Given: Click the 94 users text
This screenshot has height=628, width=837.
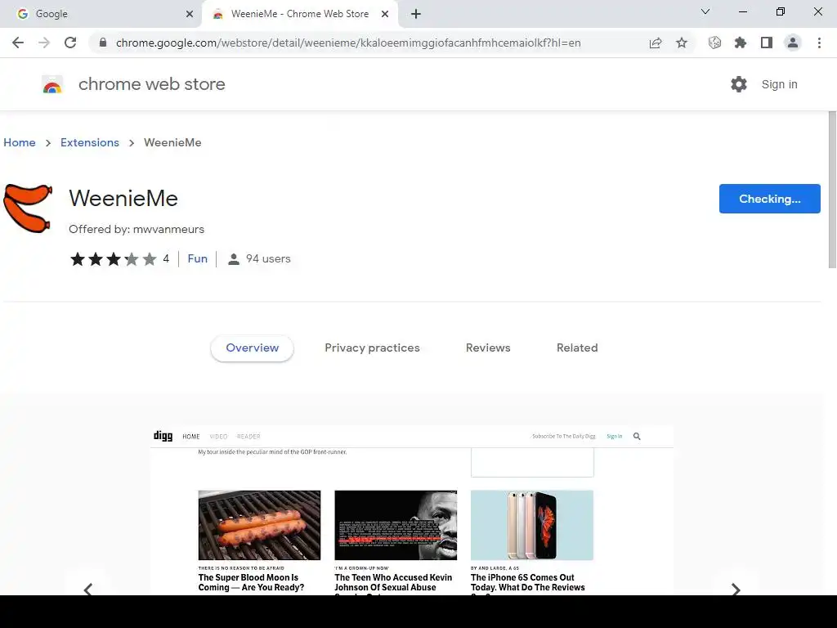Looking at the screenshot, I should point(268,259).
